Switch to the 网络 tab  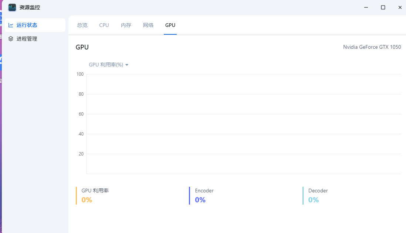tap(148, 25)
